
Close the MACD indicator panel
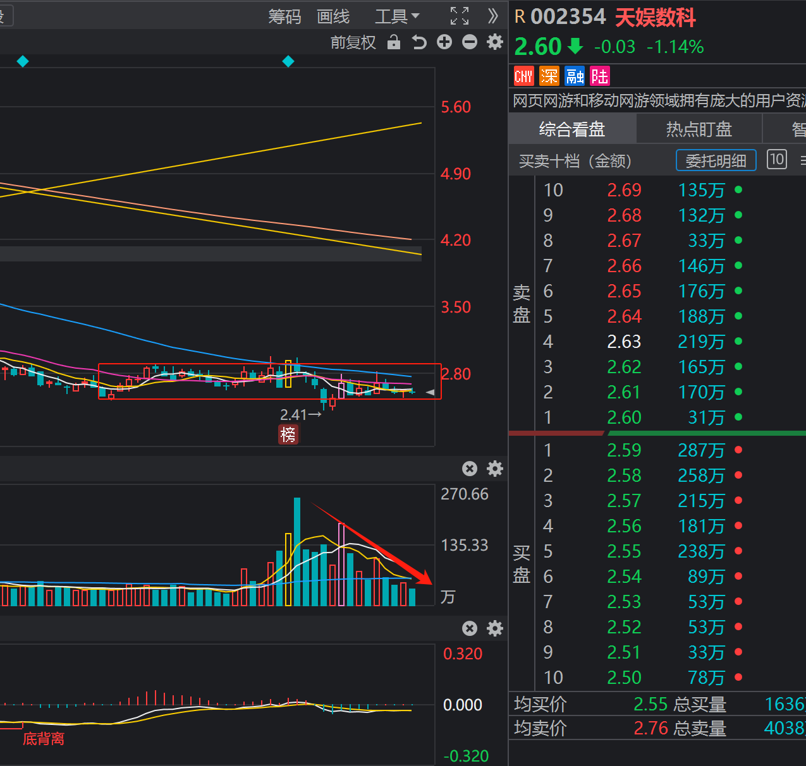tap(470, 628)
